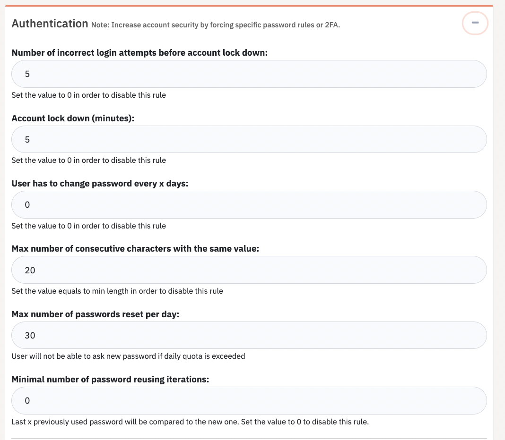
Task: Click label 'Max number of passwords reset per day'
Action: point(96,314)
